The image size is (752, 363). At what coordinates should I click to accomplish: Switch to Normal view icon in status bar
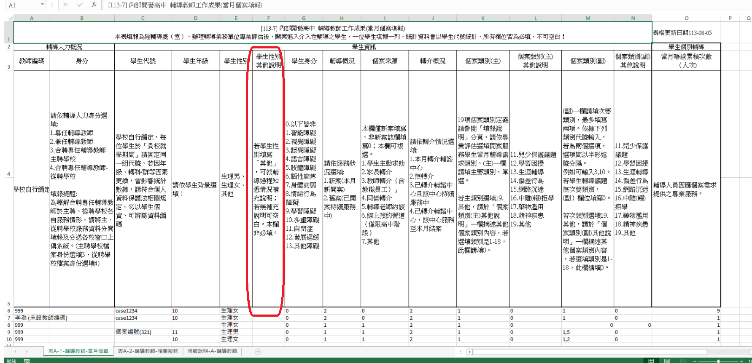click(x=651, y=361)
